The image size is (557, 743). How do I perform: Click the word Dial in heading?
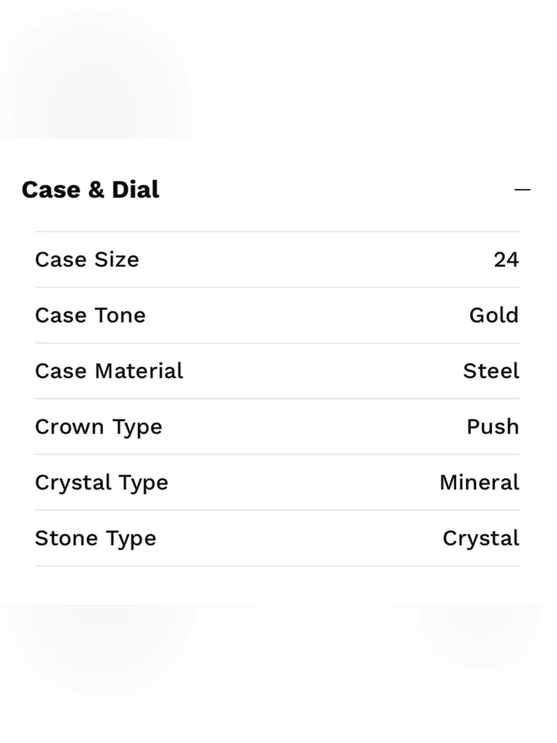pyautogui.click(x=136, y=190)
